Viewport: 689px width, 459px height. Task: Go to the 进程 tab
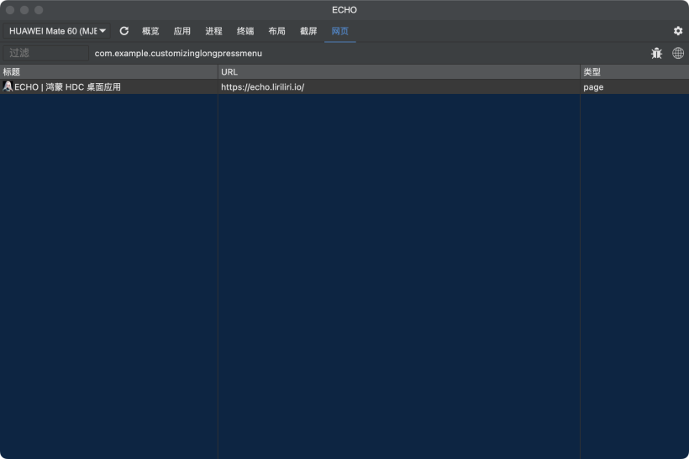213,31
